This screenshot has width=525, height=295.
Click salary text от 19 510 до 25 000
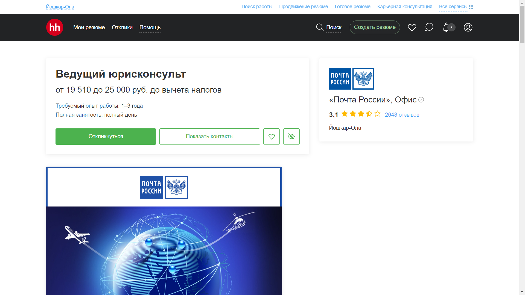coord(93,90)
